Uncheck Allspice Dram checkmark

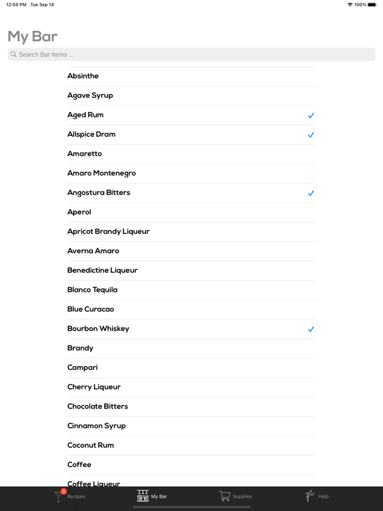(x=311, y=135)
